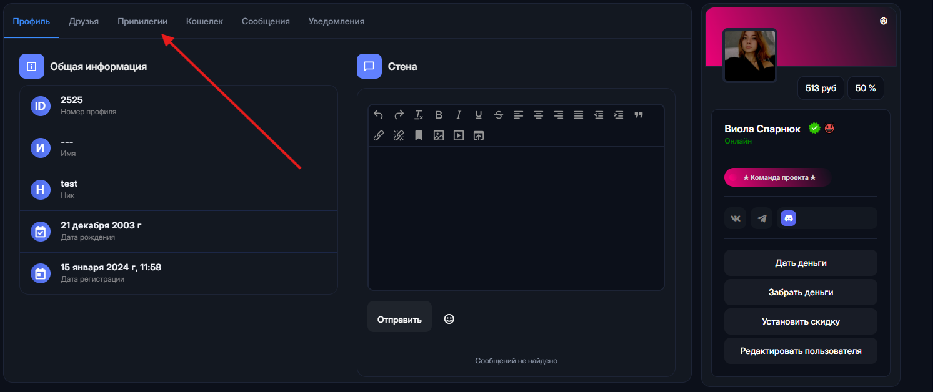The height and width of the screenshot is (392, 933).
Task: Click the insert image icon
Action: click(x=439, y=135)
